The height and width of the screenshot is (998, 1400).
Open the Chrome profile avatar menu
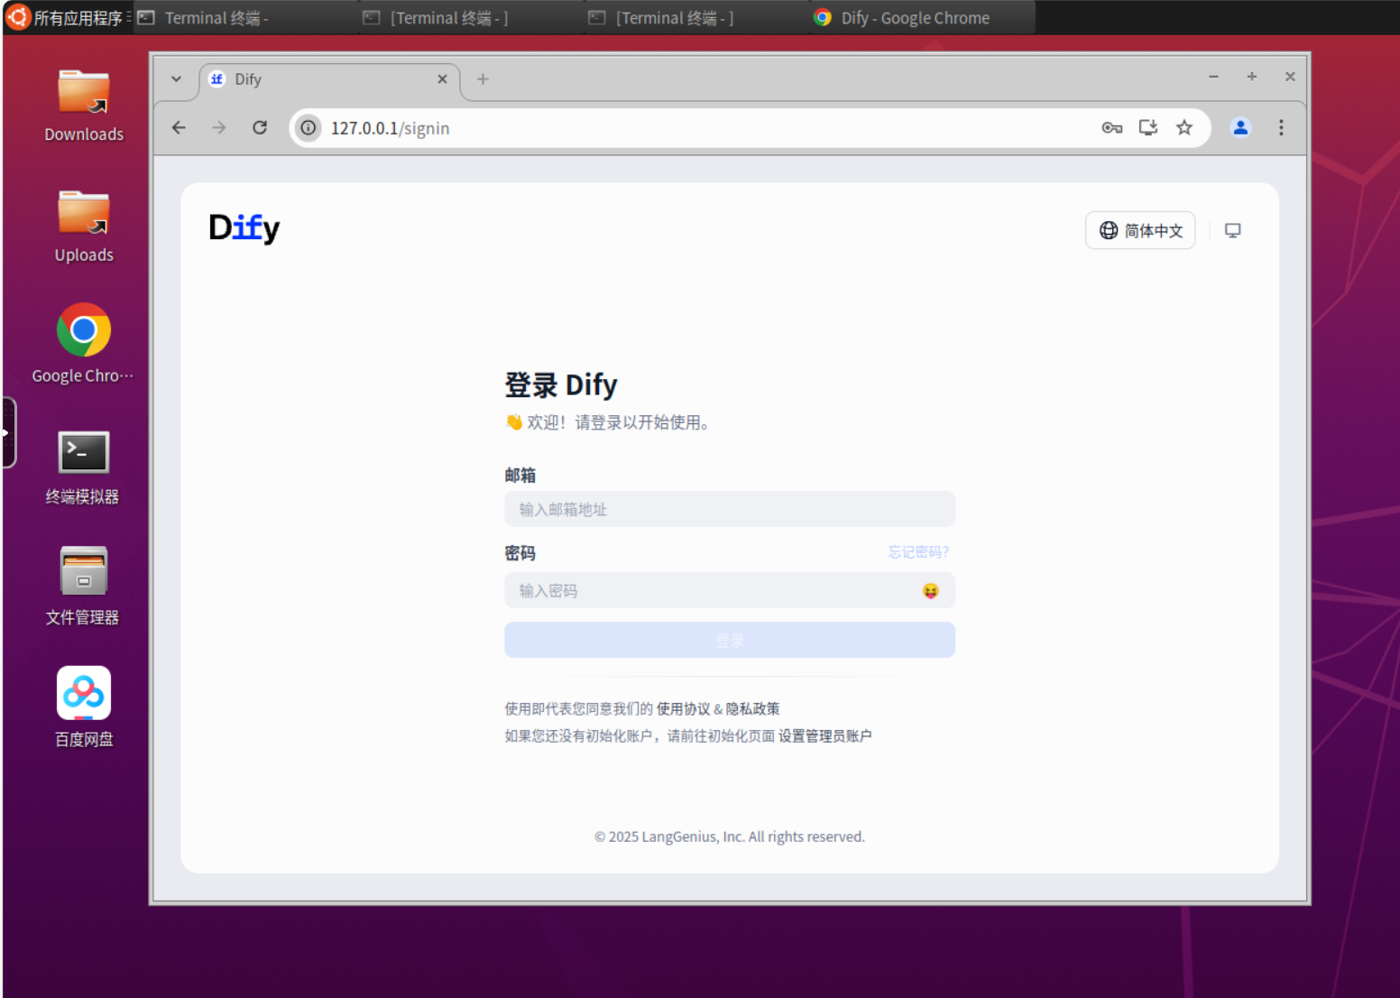pyautogui.click(x=1240, y=128)
